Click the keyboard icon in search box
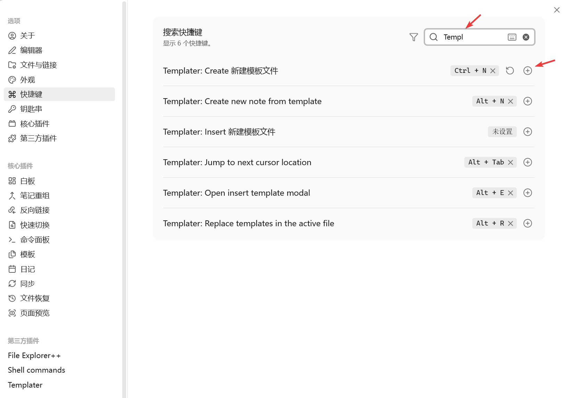 [512, 37]
